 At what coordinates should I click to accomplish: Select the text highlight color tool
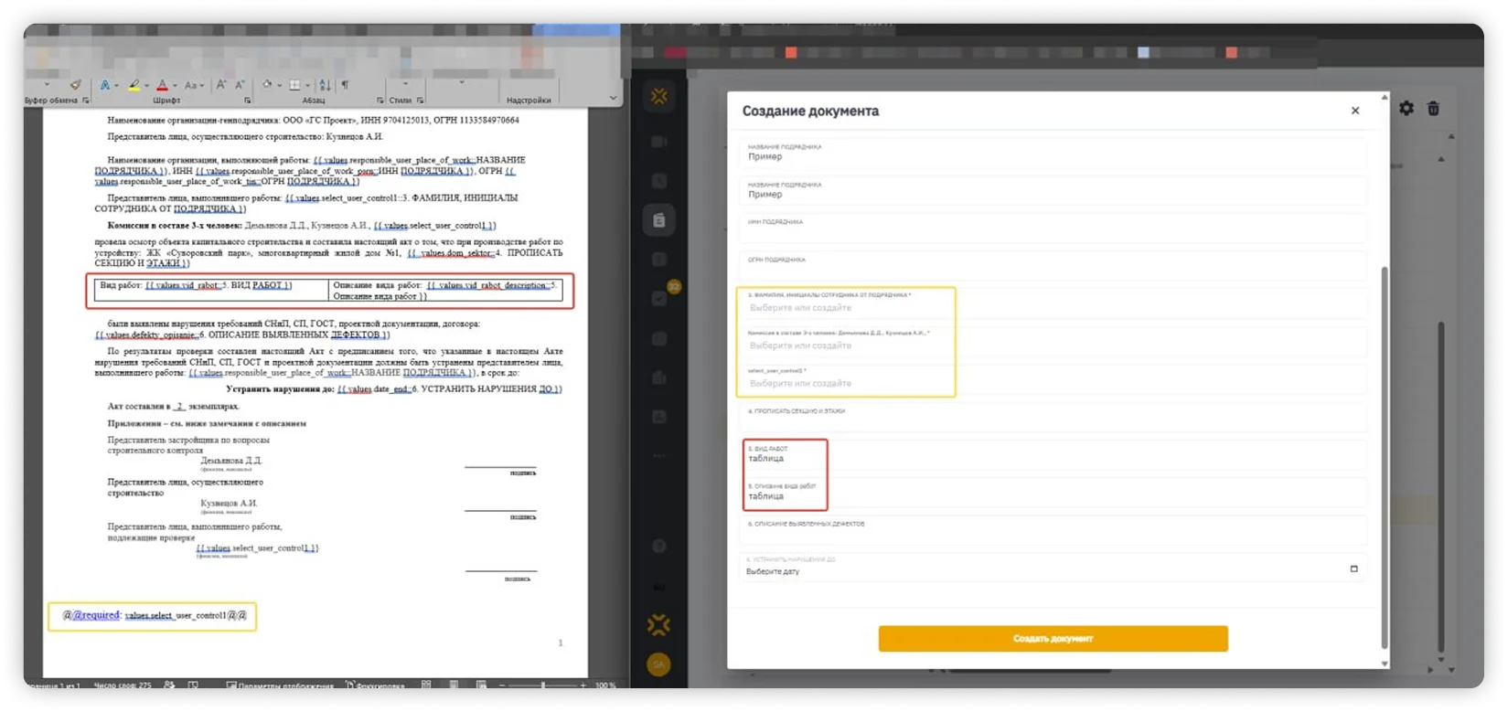(134, 85)
